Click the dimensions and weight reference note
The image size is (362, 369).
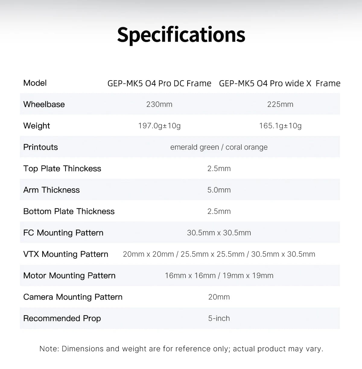pyautogui.click(x=181, y=349)
